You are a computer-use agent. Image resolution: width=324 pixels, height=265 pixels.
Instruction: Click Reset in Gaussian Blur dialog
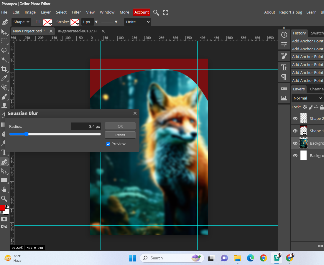click(x=120, y=135)
